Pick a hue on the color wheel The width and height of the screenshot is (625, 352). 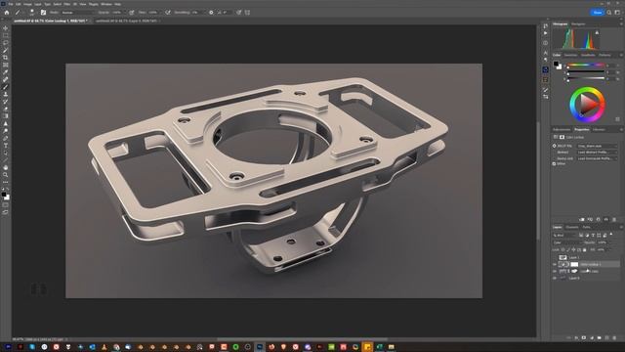pyautogui.click(x=588, y=105)
